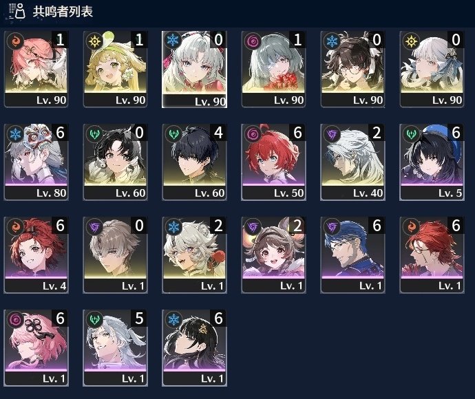The width and height of the screenshot is (475, 399).
Task: Select the masked glacio character at Lv. 80
Action: (x=36, y=162)
